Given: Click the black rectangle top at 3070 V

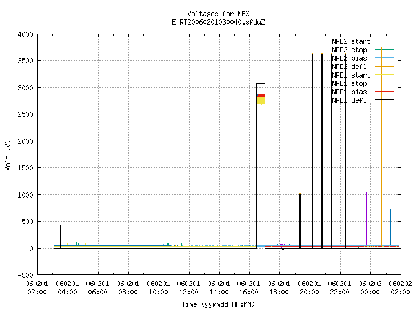Looking at the screenshot, I should pos(261,84).
